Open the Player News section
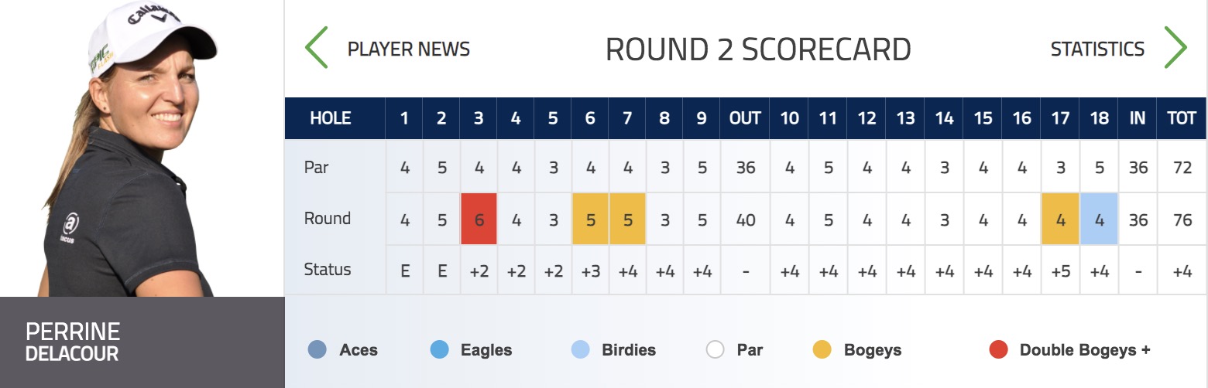The width and height of the screenshot is (1208, 388). point(409,49)
